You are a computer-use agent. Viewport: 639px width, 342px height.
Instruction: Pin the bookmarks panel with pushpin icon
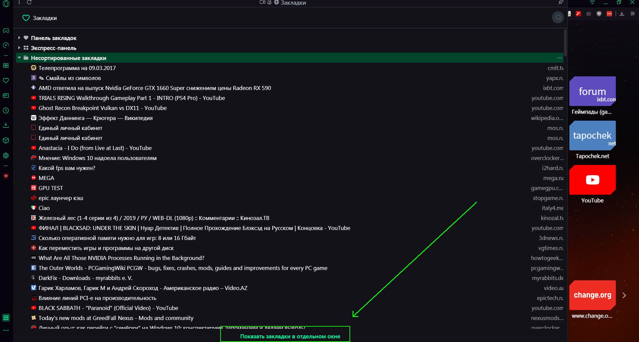click(561, 2)
